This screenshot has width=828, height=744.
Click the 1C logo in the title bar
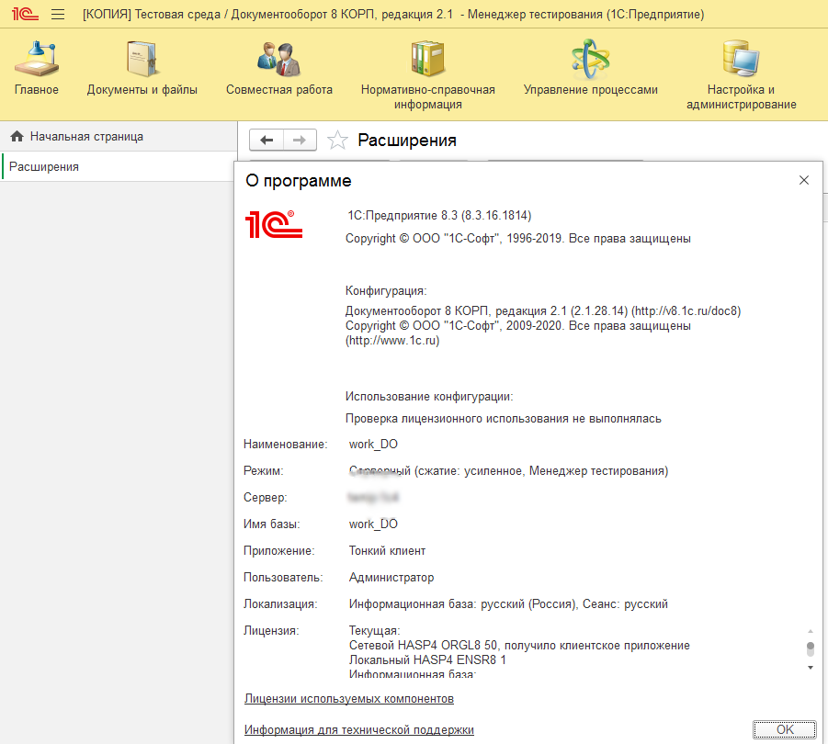(25, 14)
